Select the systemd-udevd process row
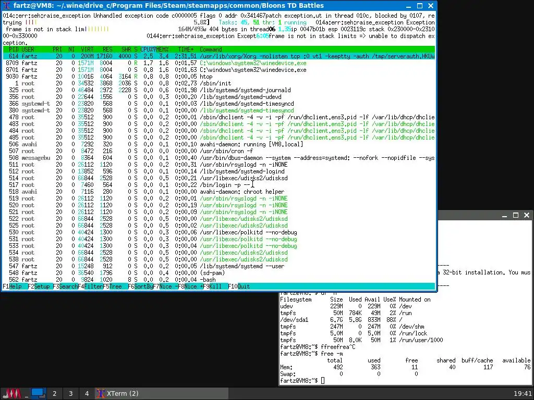 (219, 97)
